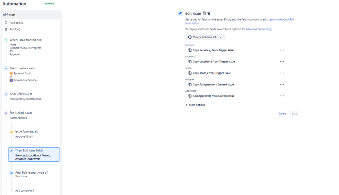
Task: Select And: Edit request type of this issue
Action: (x=31, y=174)
